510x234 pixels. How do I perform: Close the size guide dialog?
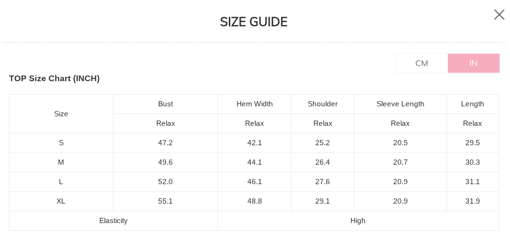click(499, 15)
